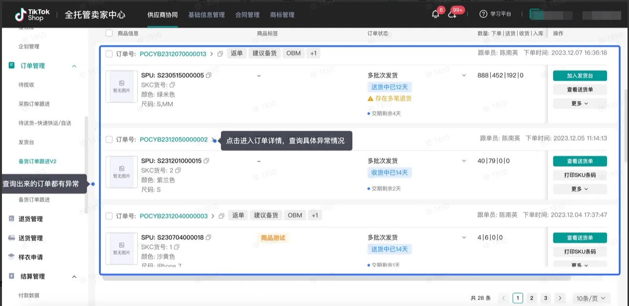Copy order number POCYB2312070000013
Image resolution: width=629 pixels, height=306 pixels.
(220, 54)
